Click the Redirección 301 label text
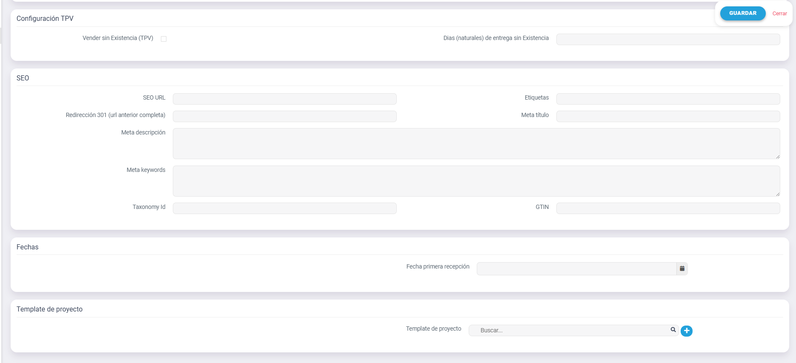Image resolution: width=796 pixels, height=363 pixels. tap(116, 115)
